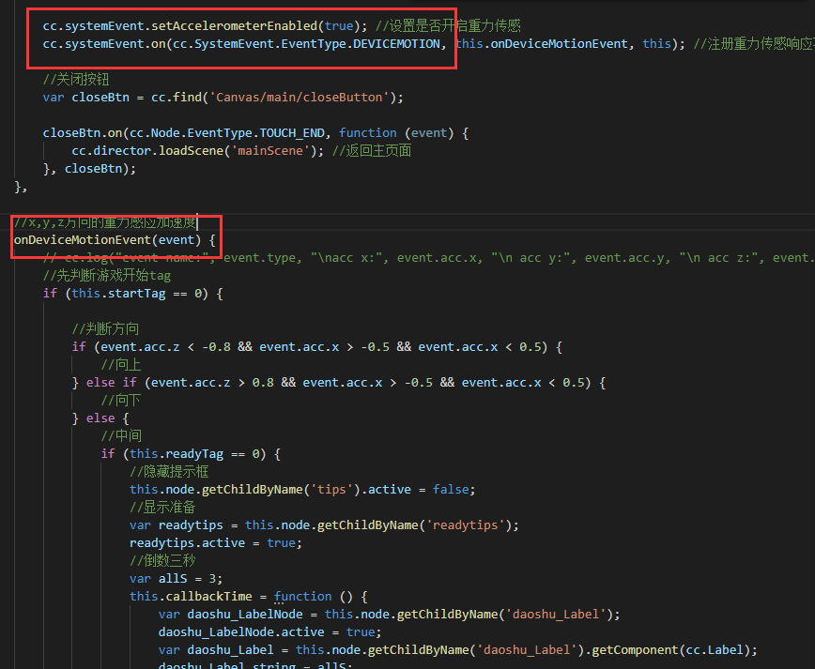Click the 'readytips.active = true;' line
The image size is (815, 669).
[216, 543]
